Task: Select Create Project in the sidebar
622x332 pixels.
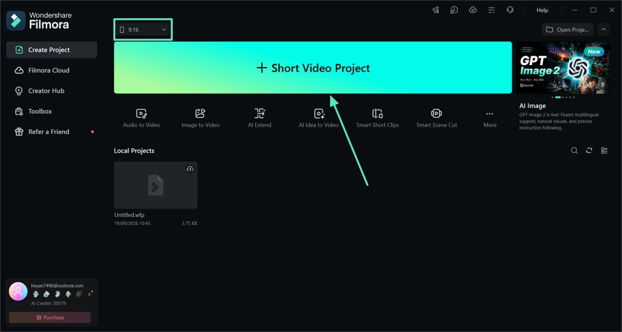Action: (x=52, y=50)
